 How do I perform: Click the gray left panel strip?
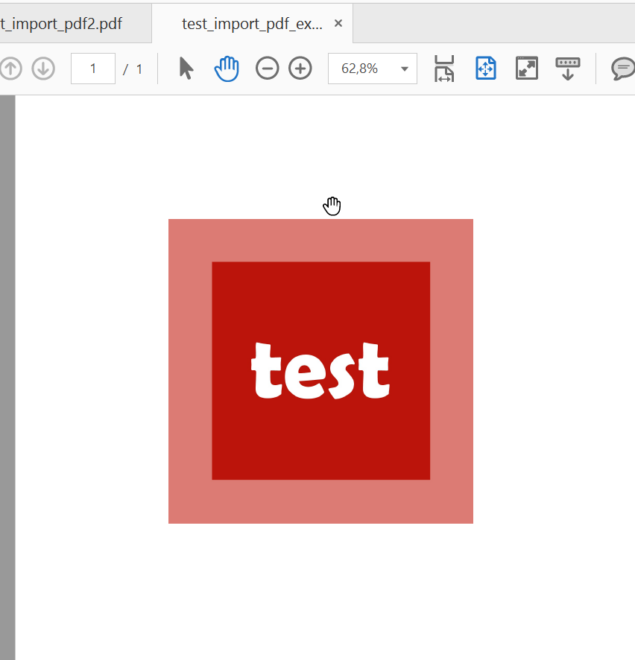tap(7, 372)
